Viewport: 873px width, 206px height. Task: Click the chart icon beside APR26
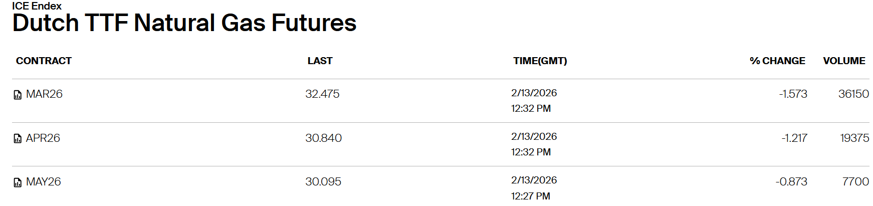[x=18, y=139]
